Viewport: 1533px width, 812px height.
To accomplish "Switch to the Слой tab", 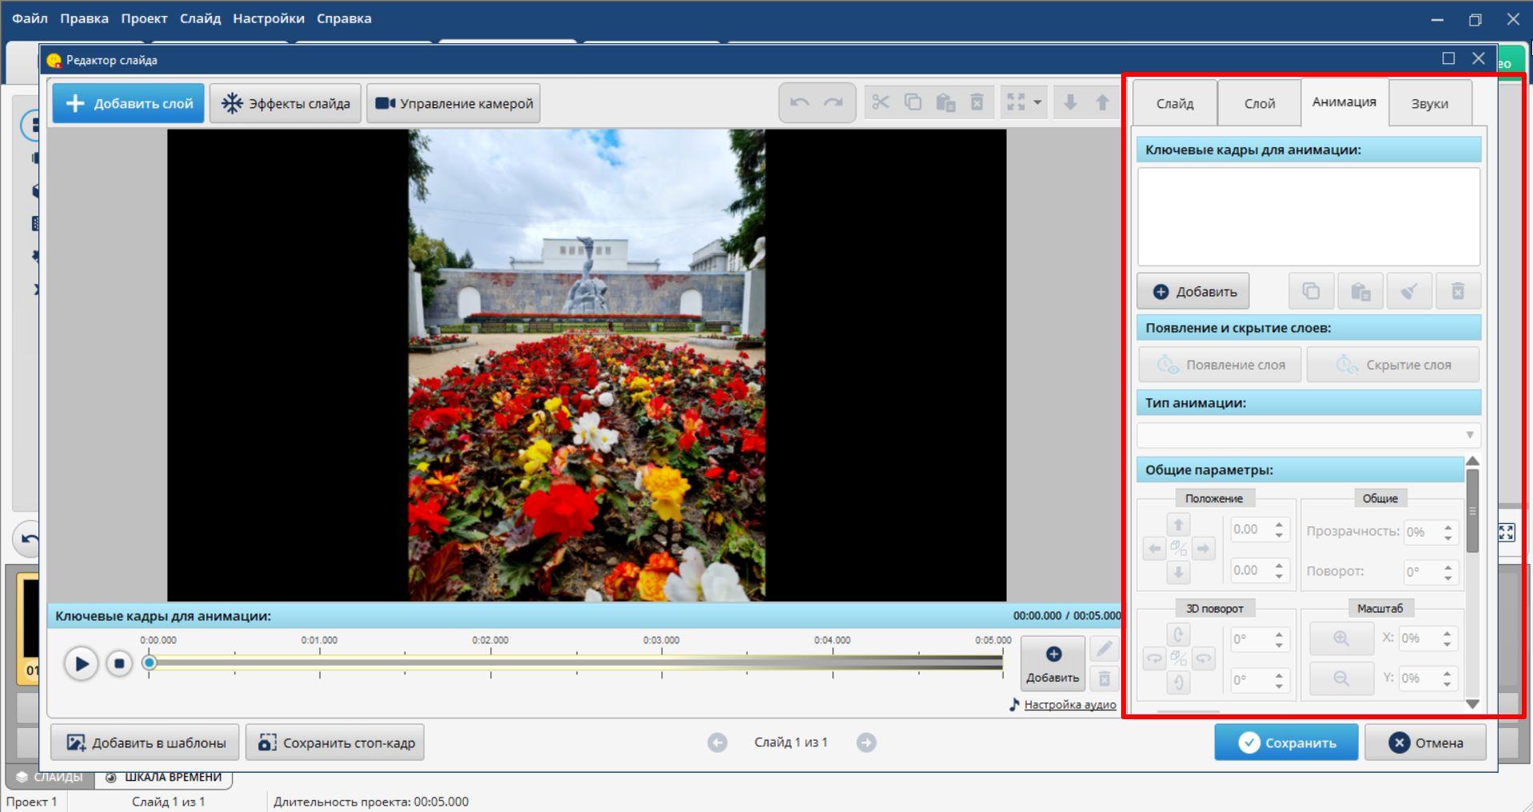I will (x=1259, y=103).
